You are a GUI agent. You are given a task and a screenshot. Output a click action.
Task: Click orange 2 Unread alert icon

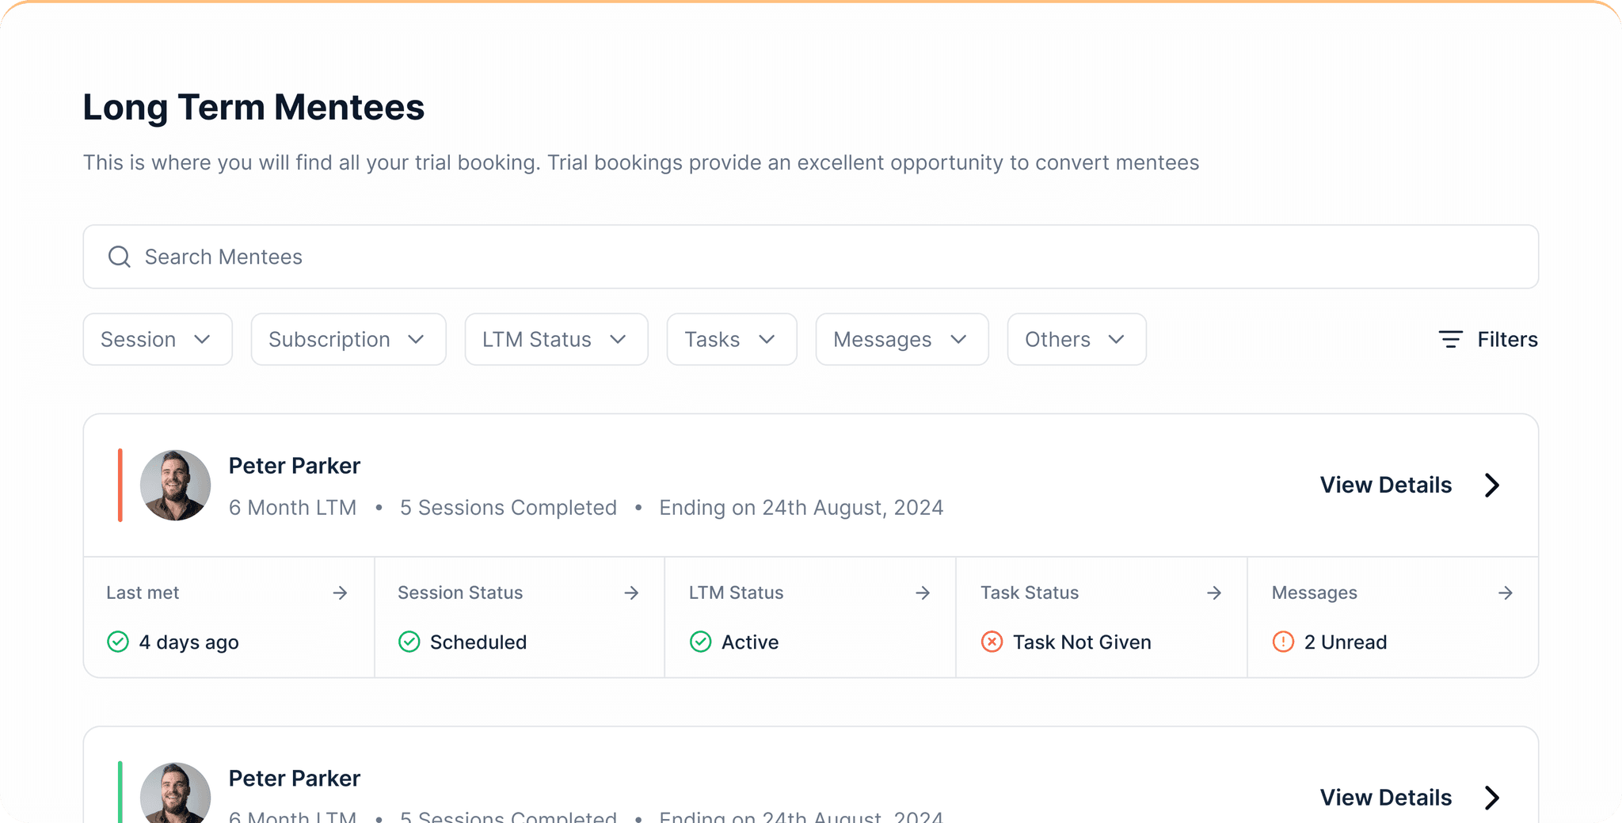[x=1283, y=642]
